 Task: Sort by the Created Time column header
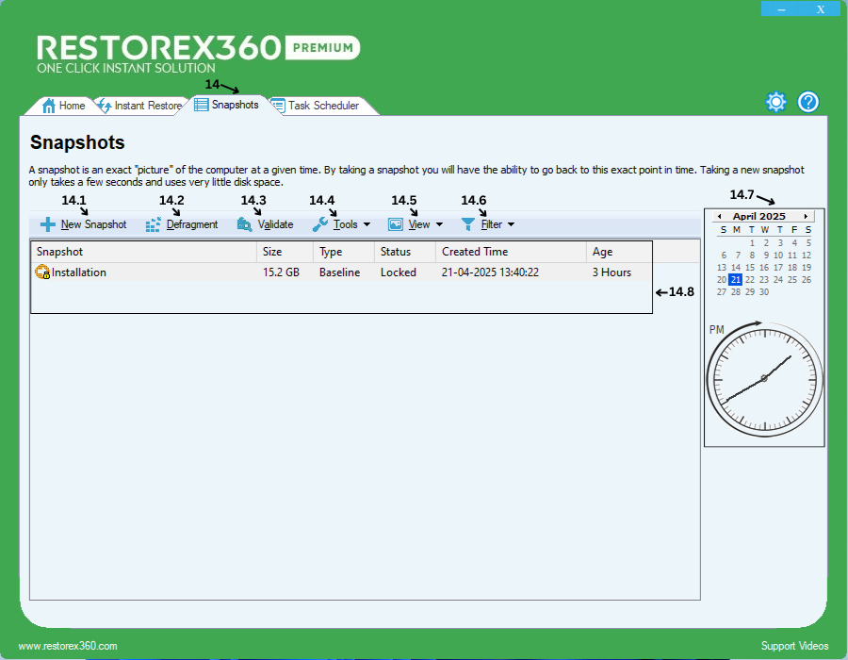(x=475, y=252)
